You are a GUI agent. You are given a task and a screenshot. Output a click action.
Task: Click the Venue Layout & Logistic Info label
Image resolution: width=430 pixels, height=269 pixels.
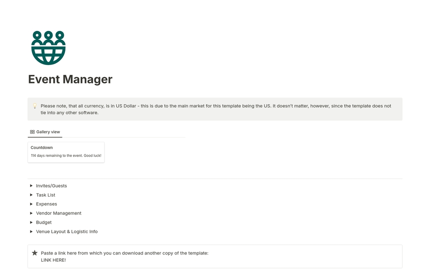coord(67,232)
